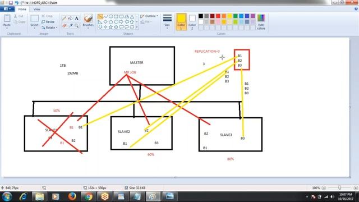Select the Eraser tool
The height and width of the screenshot is (202, 359).
64,26
